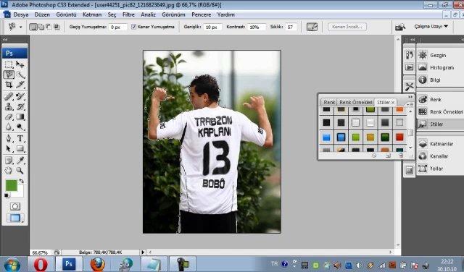
Task: Click the Genişlik width input field
Action: [212, 27]
